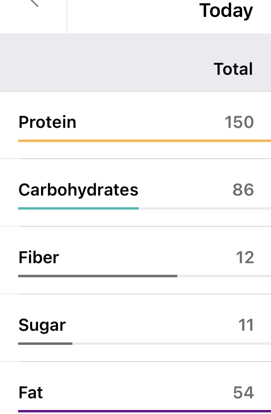This screenshot has height=414, width=271.
Task: Click the filled portion of Sugar bar
Action: coord(45,343)
